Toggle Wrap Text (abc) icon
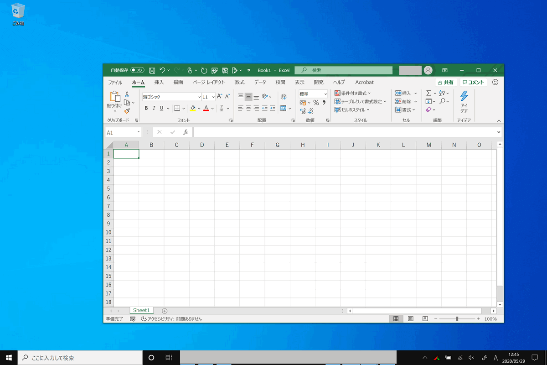 (284, 96)
